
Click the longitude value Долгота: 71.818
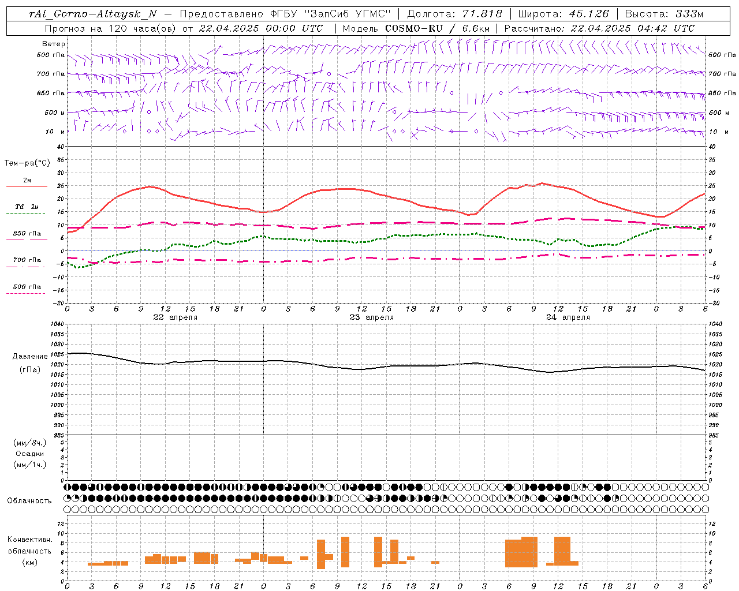(455, 14)
